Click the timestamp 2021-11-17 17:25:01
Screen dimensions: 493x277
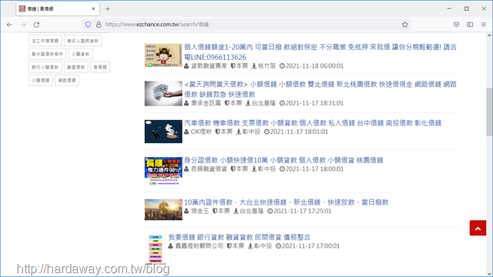pyautogui.click(x=302, y=211)
